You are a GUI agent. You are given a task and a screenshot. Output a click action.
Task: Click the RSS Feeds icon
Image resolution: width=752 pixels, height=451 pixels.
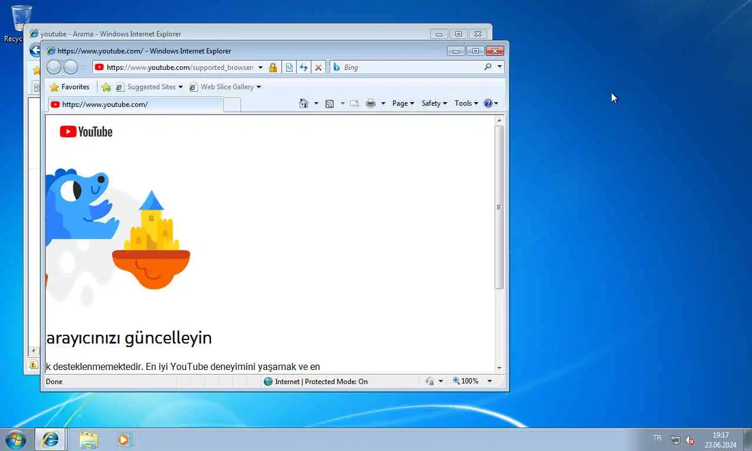[x=330, y=103]
